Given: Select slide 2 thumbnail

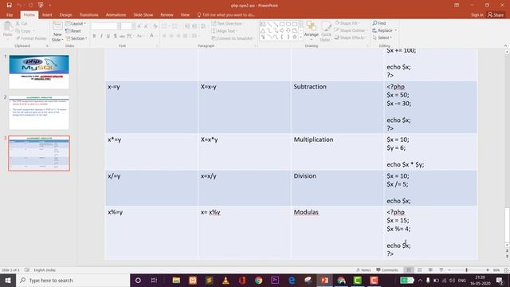Looking at the screenshot, I should coord(39,112).
